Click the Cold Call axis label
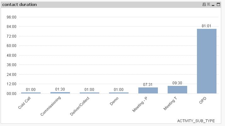Viewport: 225px width, 126px height. 25,102
